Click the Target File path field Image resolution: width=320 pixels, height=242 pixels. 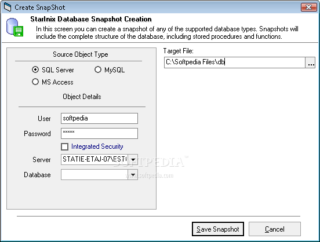[235, 62]
